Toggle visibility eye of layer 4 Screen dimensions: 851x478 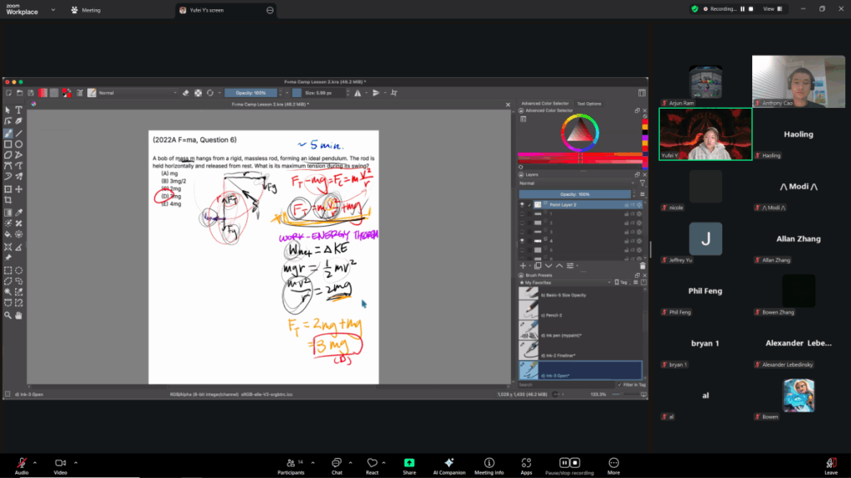[x=523, y=241]
